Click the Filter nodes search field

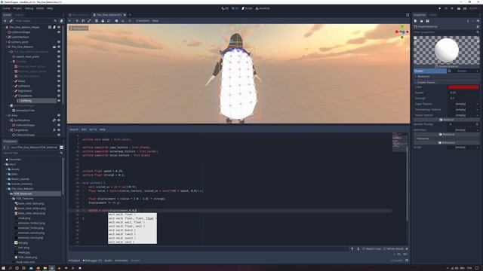tap(36, 21)
